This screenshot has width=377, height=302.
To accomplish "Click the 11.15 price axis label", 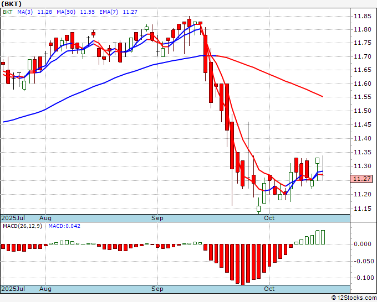I will pos(363,209).
